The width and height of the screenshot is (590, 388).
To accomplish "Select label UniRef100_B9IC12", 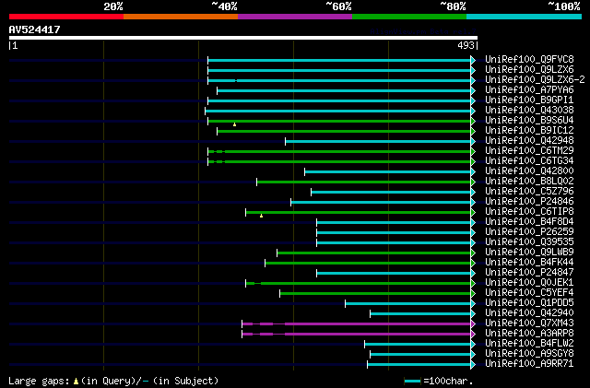I will coord(529,130).
